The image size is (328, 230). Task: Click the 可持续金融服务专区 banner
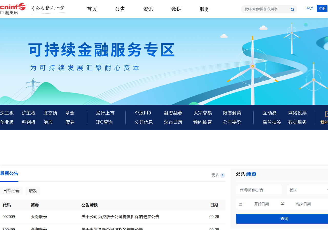[164, 61]
